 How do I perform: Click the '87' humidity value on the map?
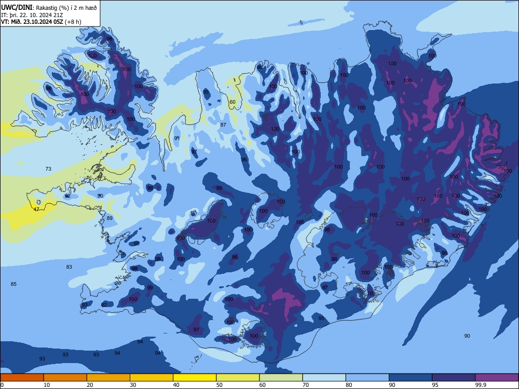tap(223, 124)
